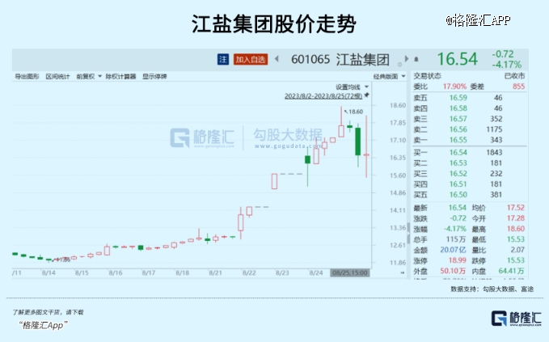Click the stock code 601065 江盐集团 title
Image resolution: width=549 pixels, height=342 pixels.
point(340,59)
